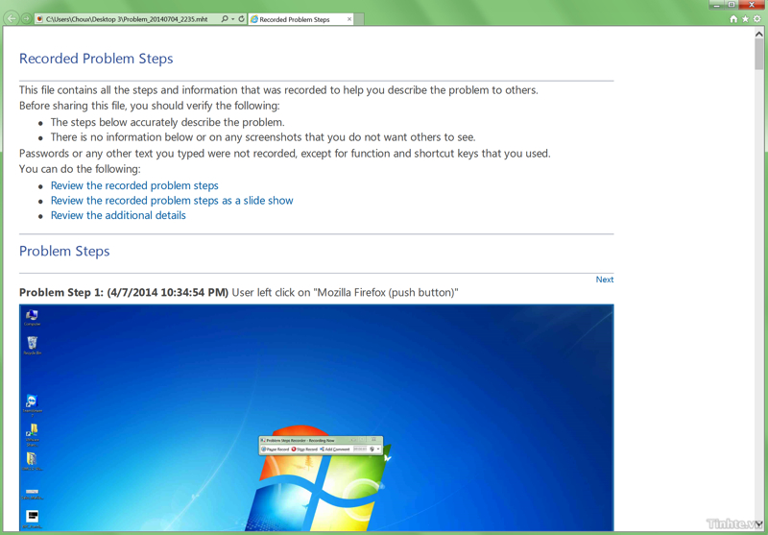Click the vertical scrollbar up arrow
The image size is (768, 535).
pyautogui.click(x=759, y=34)
